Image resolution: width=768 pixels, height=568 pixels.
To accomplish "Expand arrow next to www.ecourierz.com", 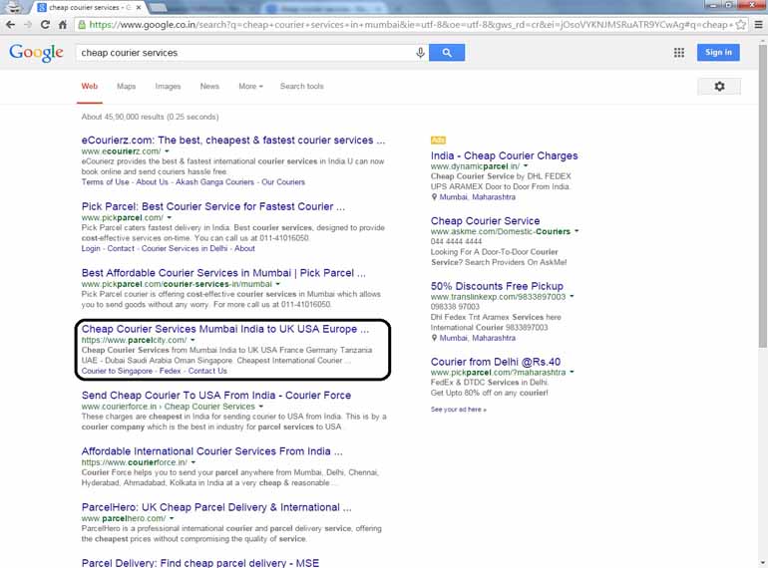I will coord(167,151).
